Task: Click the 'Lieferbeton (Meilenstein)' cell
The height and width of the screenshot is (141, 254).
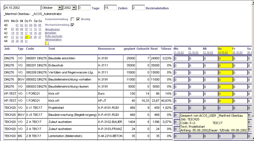Action: 73,136
